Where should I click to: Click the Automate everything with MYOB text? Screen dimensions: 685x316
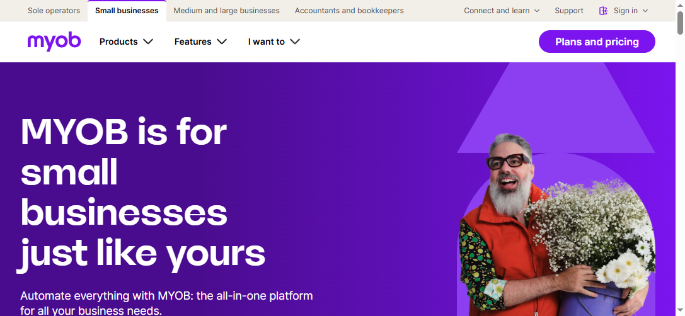point(166,303)
